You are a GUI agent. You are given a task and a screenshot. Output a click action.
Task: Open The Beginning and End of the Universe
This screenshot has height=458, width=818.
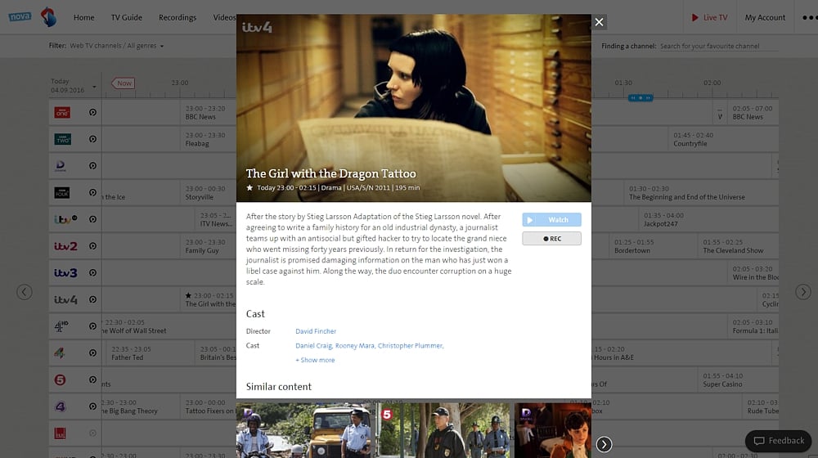pyautogui.click(x=701, y=192)
